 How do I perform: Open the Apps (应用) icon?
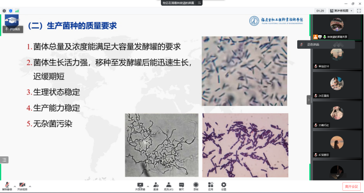click(210, 186)
